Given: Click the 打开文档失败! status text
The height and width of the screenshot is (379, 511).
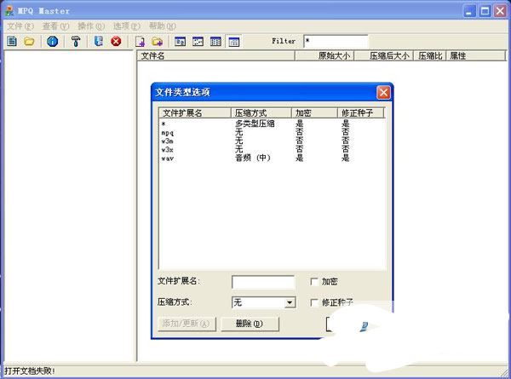Looking at the screenshot, I should pyautogui.click(x=30, y=370).
